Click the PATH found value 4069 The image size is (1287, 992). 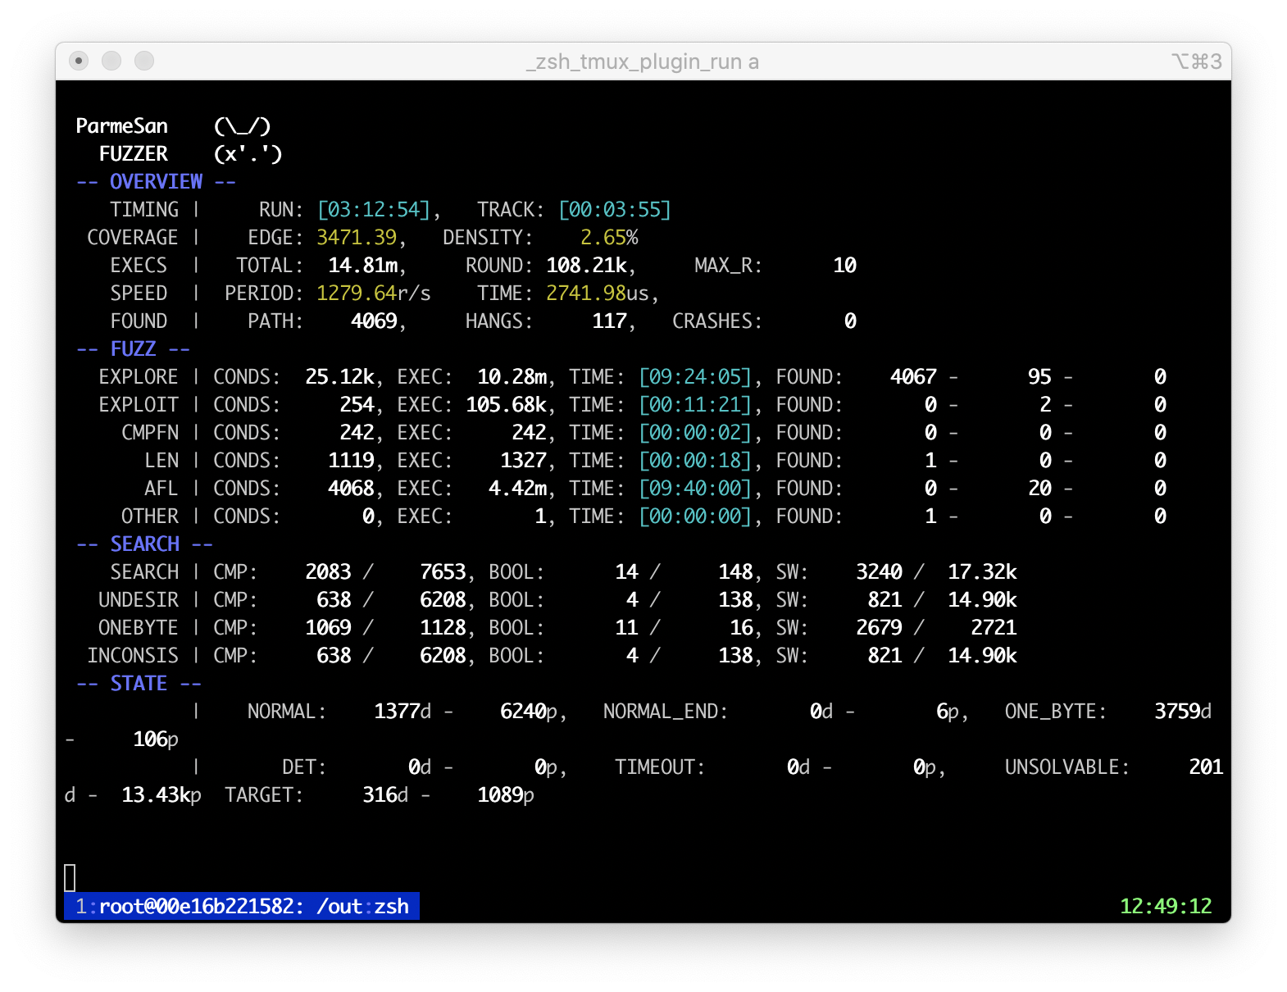pos(374,321)
